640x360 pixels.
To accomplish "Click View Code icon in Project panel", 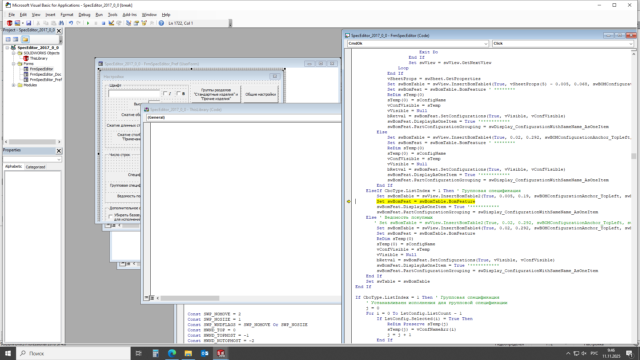I will [x=8, y=39].
